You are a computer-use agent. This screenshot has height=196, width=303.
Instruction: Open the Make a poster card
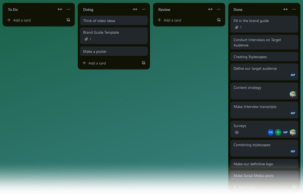point(114,51)
